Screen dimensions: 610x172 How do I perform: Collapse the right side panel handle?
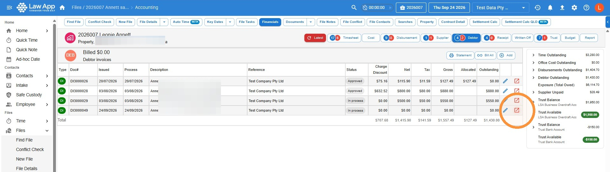[x=608, y=22]
